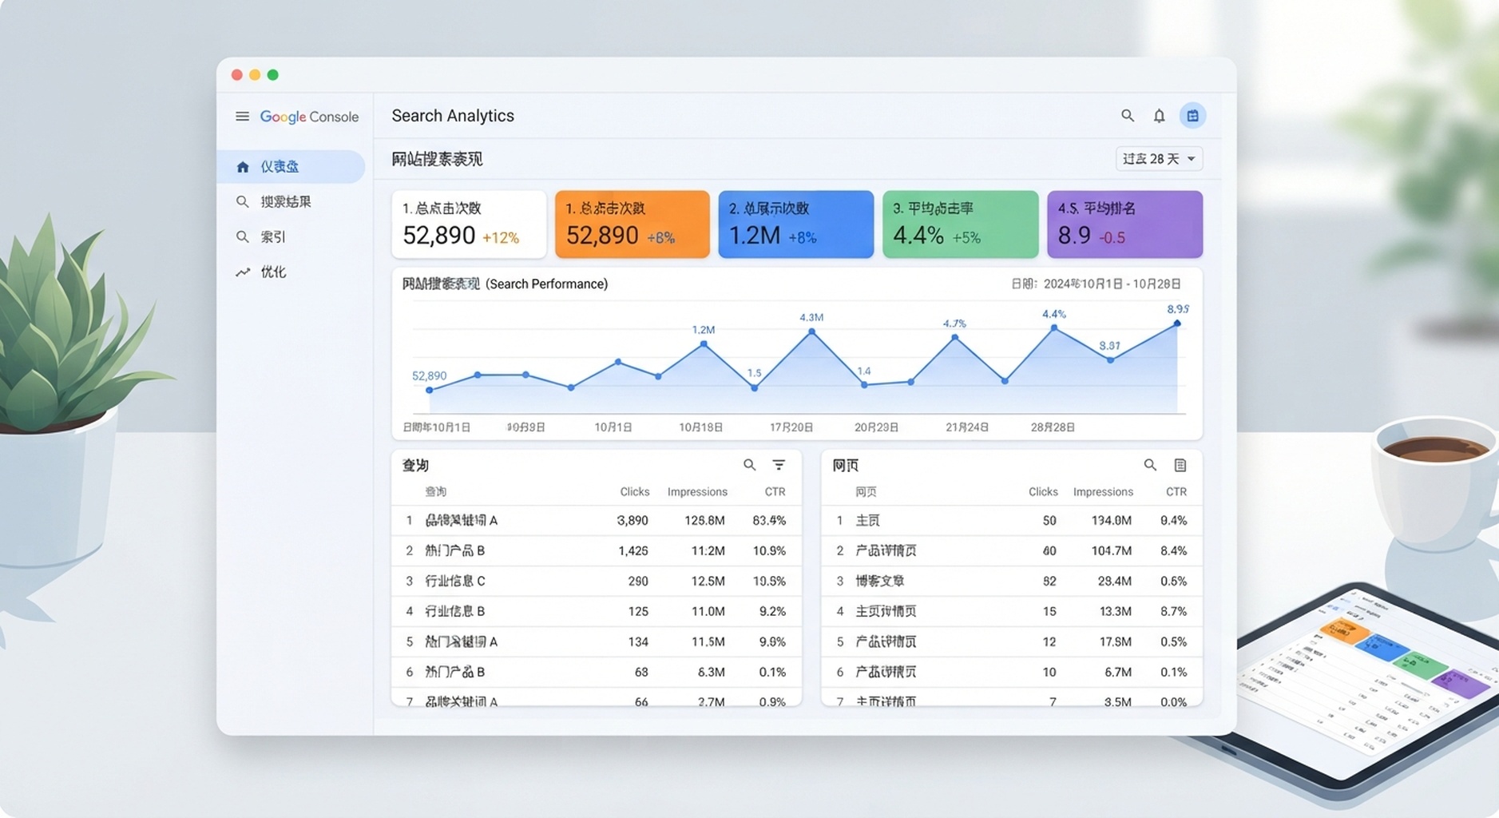
Task: Open pages row 1 主页
Action: (x=1012, y=520)
